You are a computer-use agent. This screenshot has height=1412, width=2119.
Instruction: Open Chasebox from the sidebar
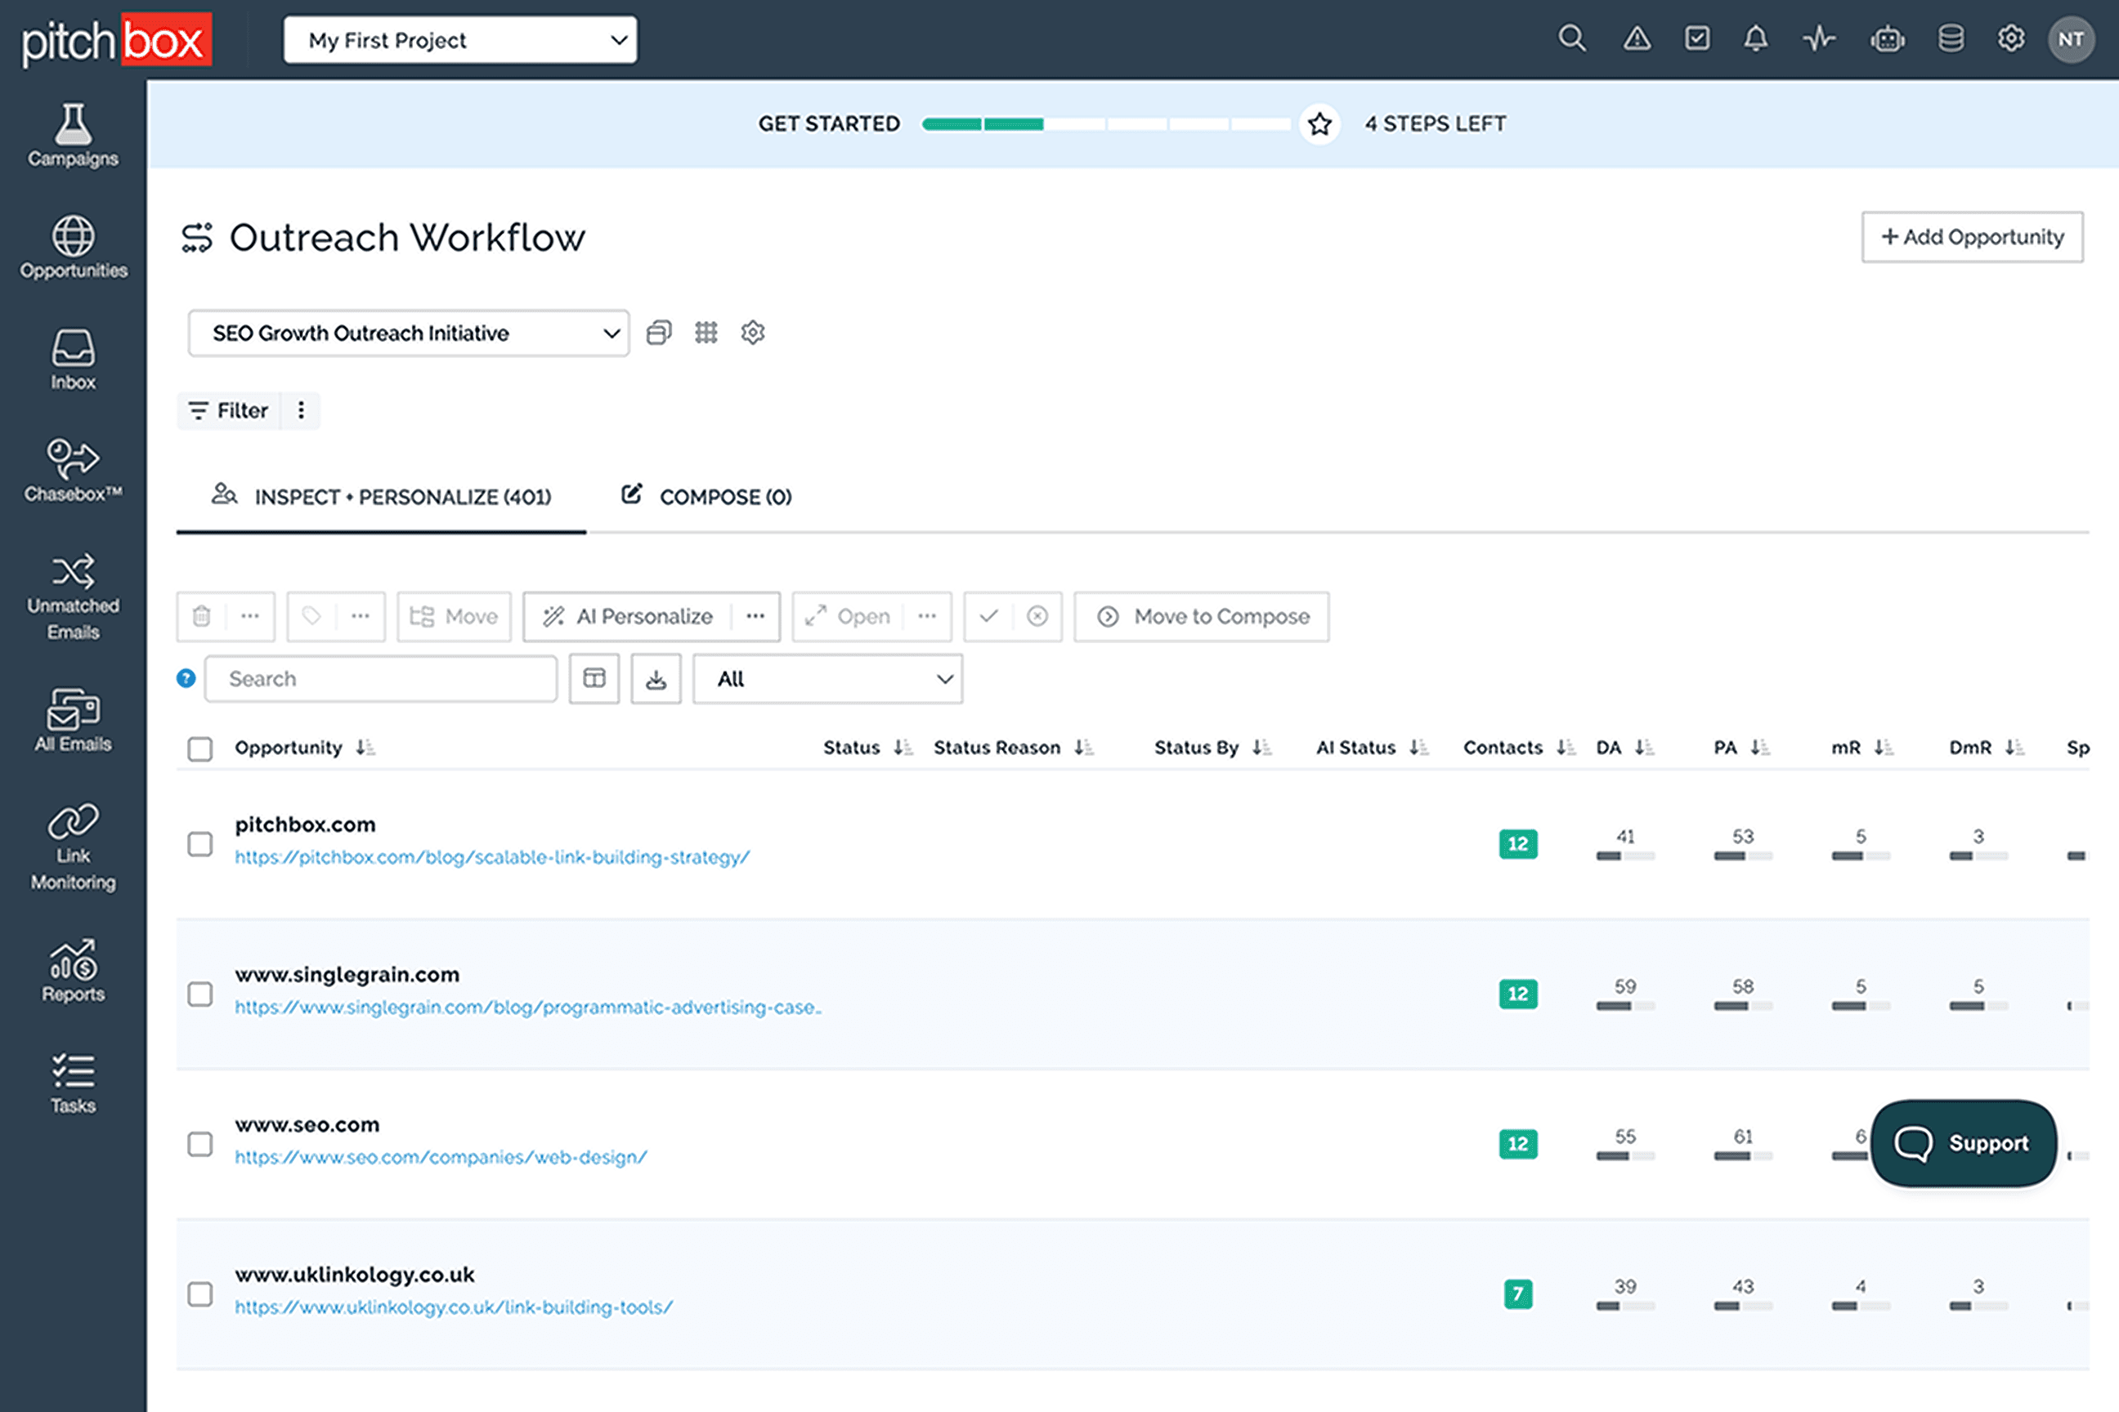click(73, 469)
